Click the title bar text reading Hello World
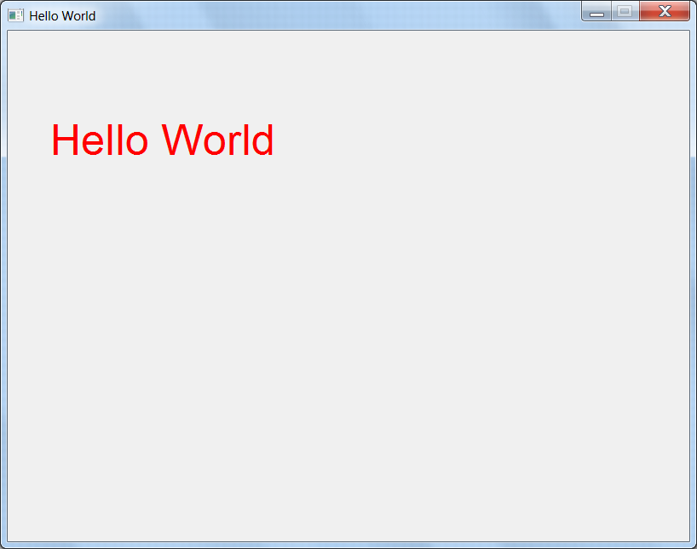 point(64,15)
